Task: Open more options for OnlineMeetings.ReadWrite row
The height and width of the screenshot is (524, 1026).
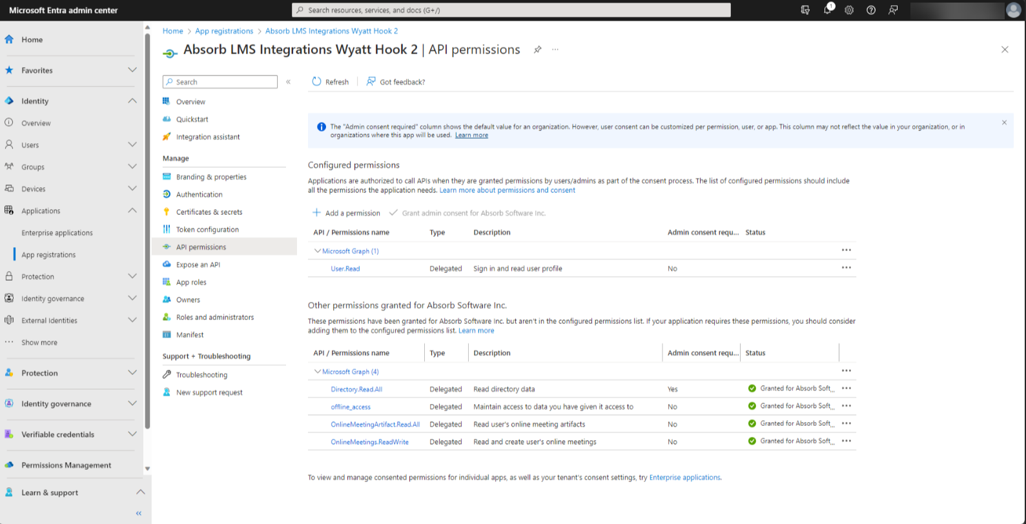Action: point(846,441)
